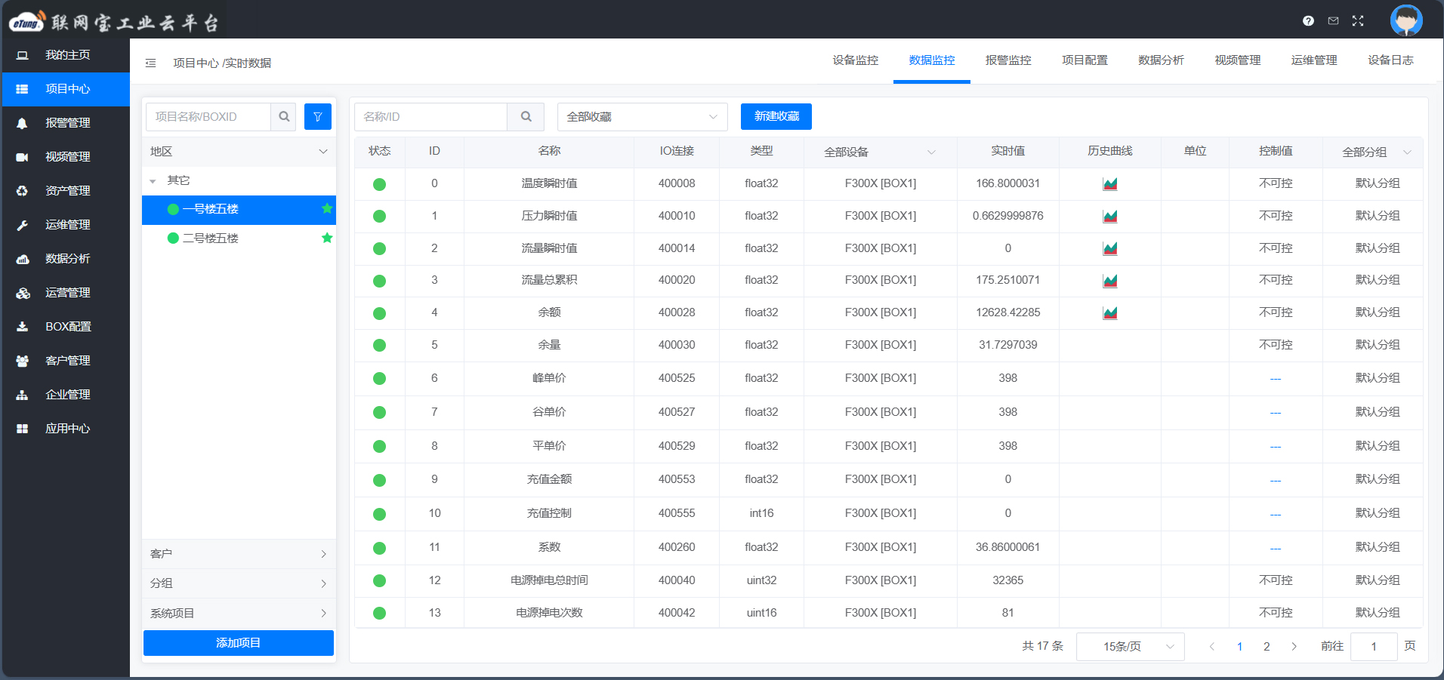Open history chart for 流量总累积
1444x680 pixels.
coord(1109,281)
